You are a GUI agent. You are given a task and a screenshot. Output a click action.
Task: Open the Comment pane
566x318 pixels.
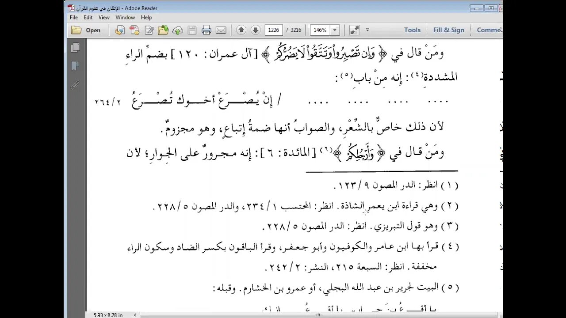coord(489,30)
